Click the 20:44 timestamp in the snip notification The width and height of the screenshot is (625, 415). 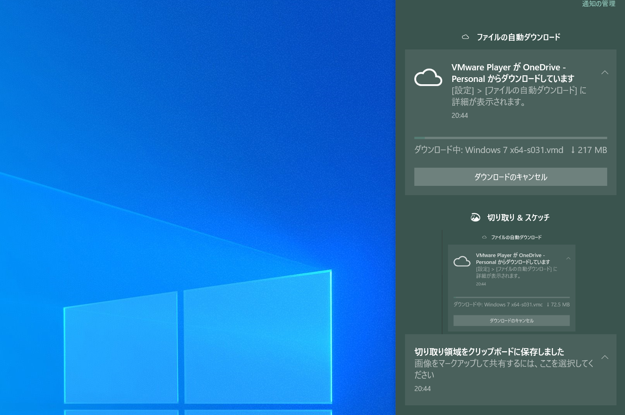[x=422, y=389]
